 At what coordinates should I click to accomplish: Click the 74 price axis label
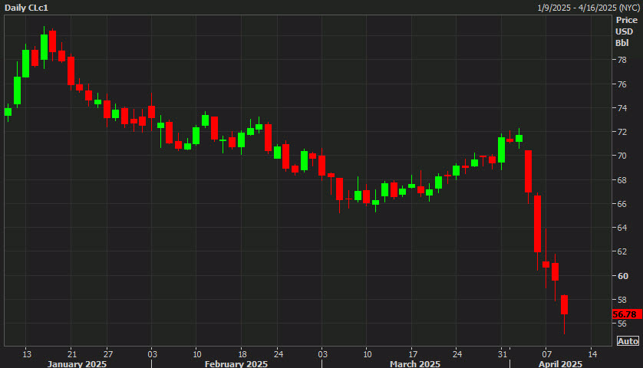622,108
